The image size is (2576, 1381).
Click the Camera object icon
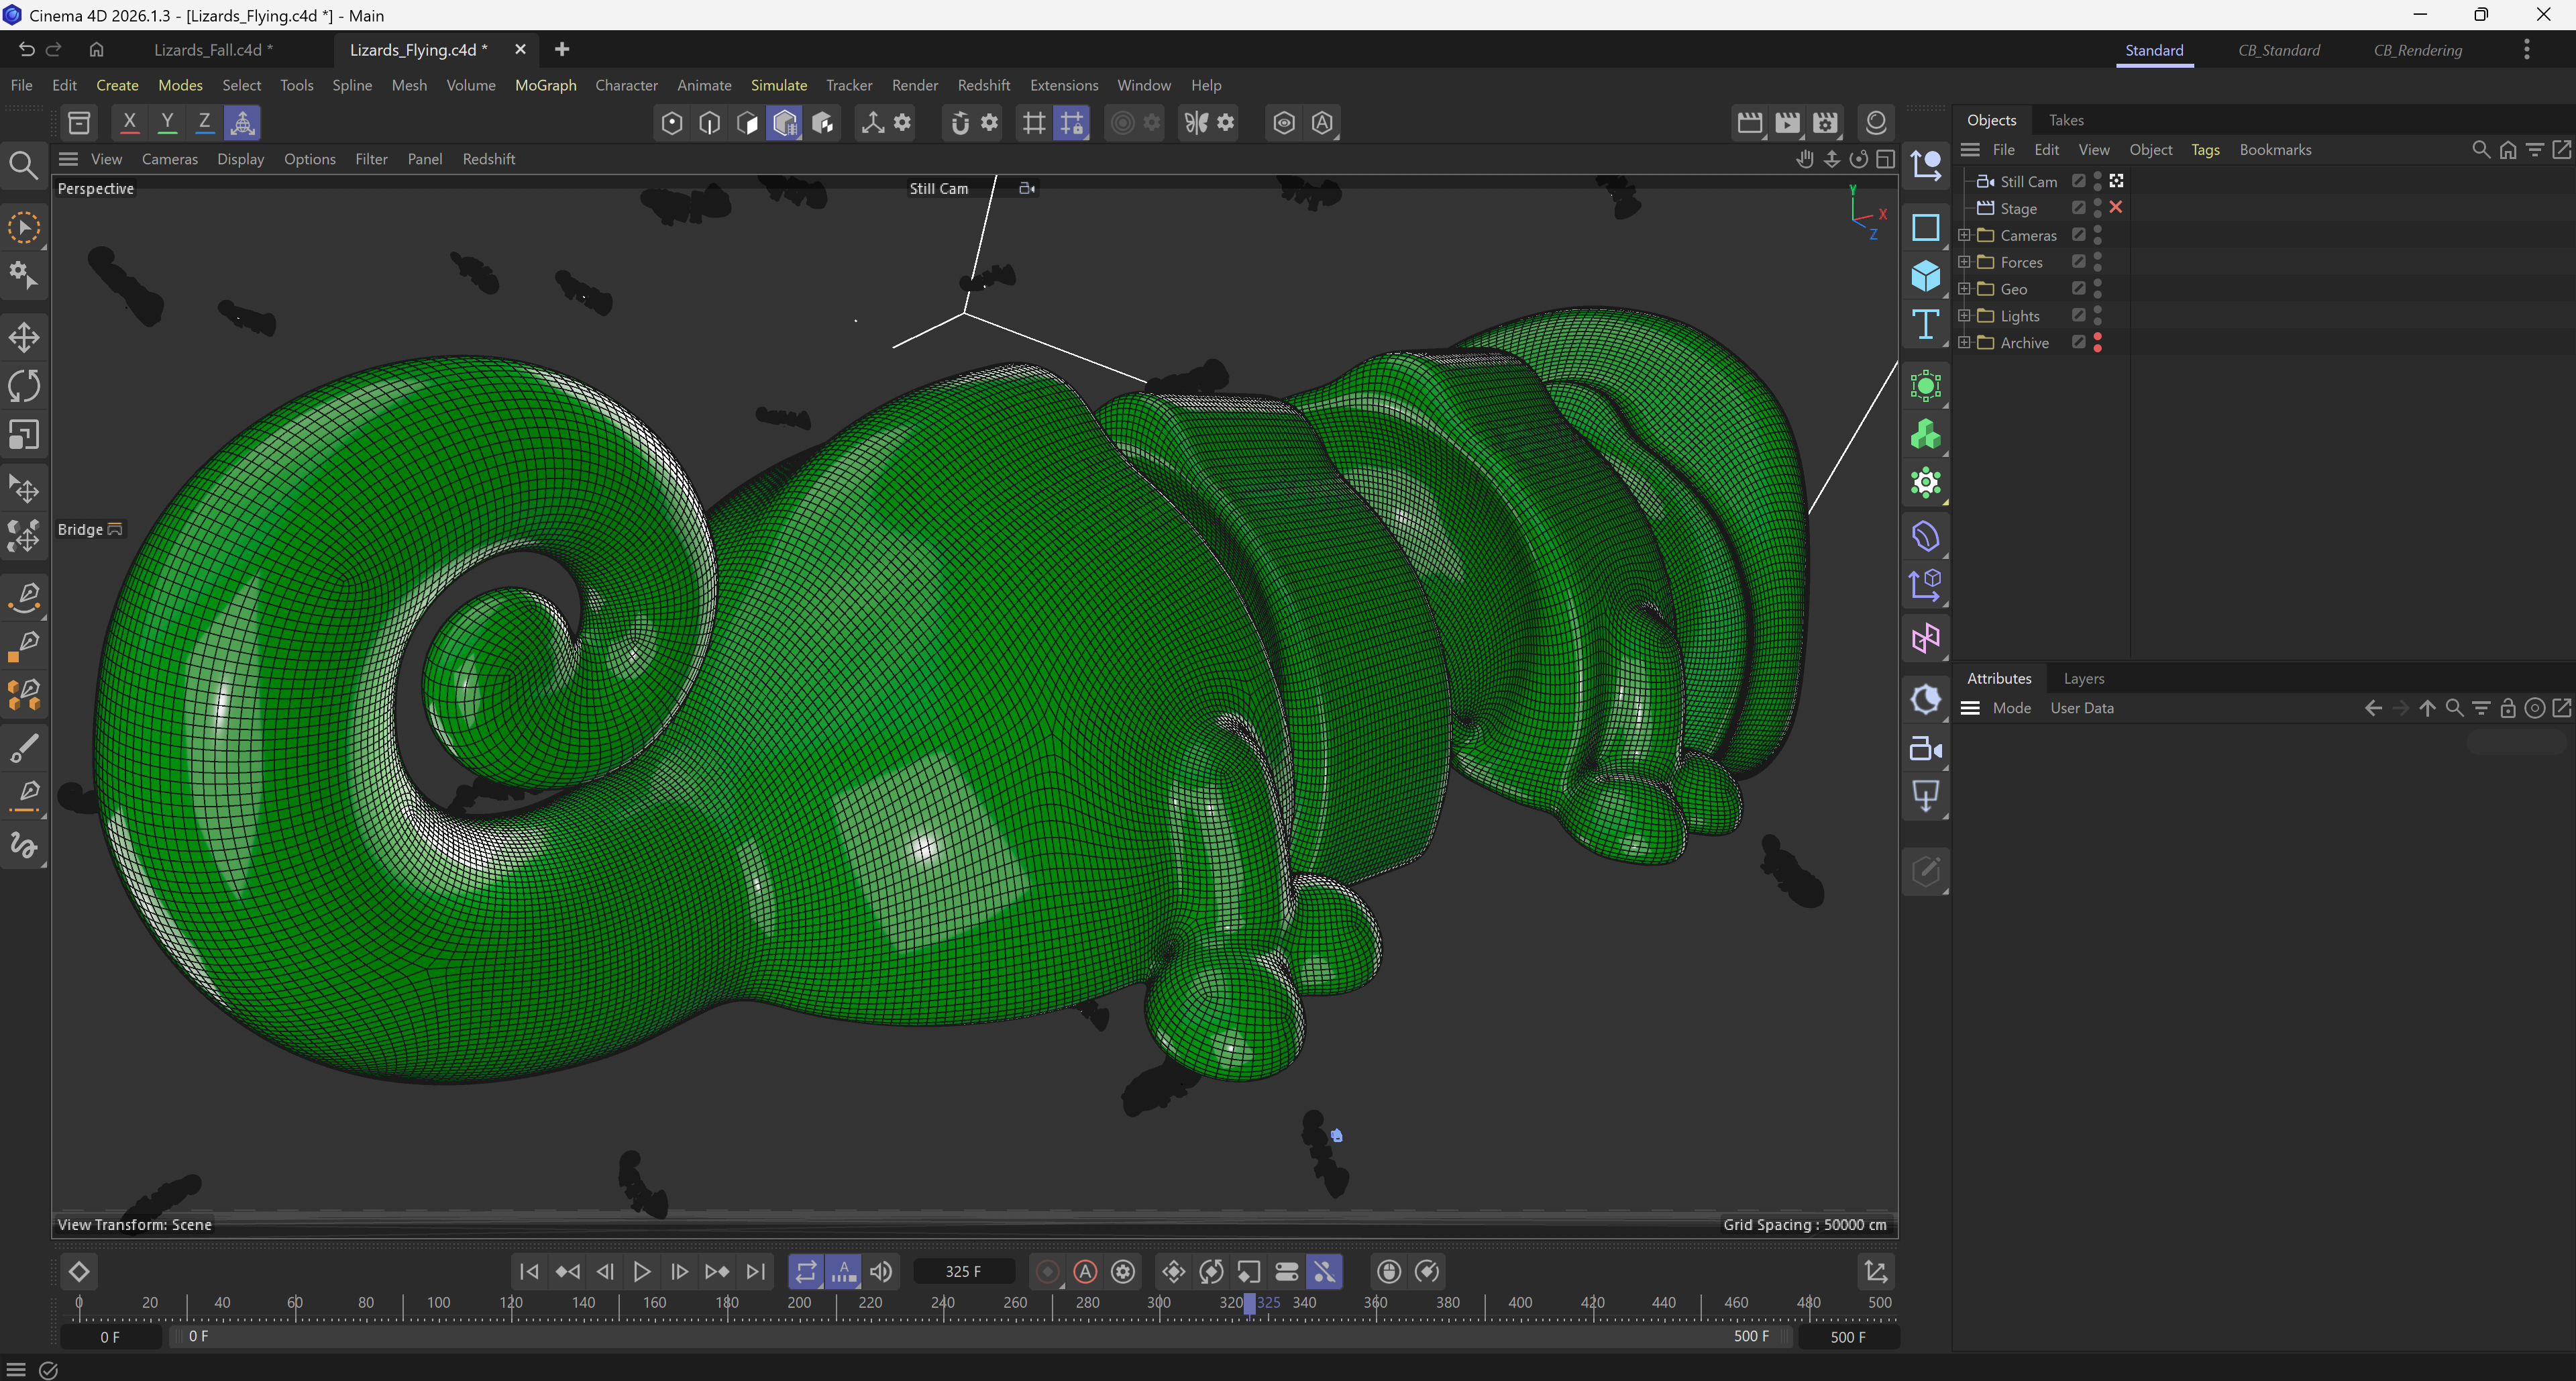[1925, 749]
